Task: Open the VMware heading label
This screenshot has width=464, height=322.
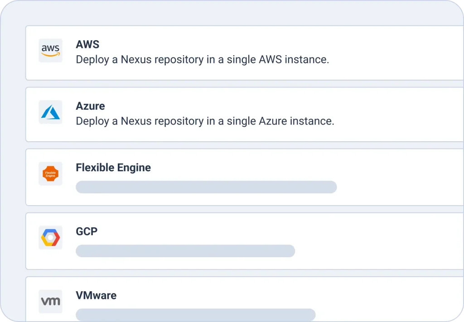Action: tap(96, 295)
